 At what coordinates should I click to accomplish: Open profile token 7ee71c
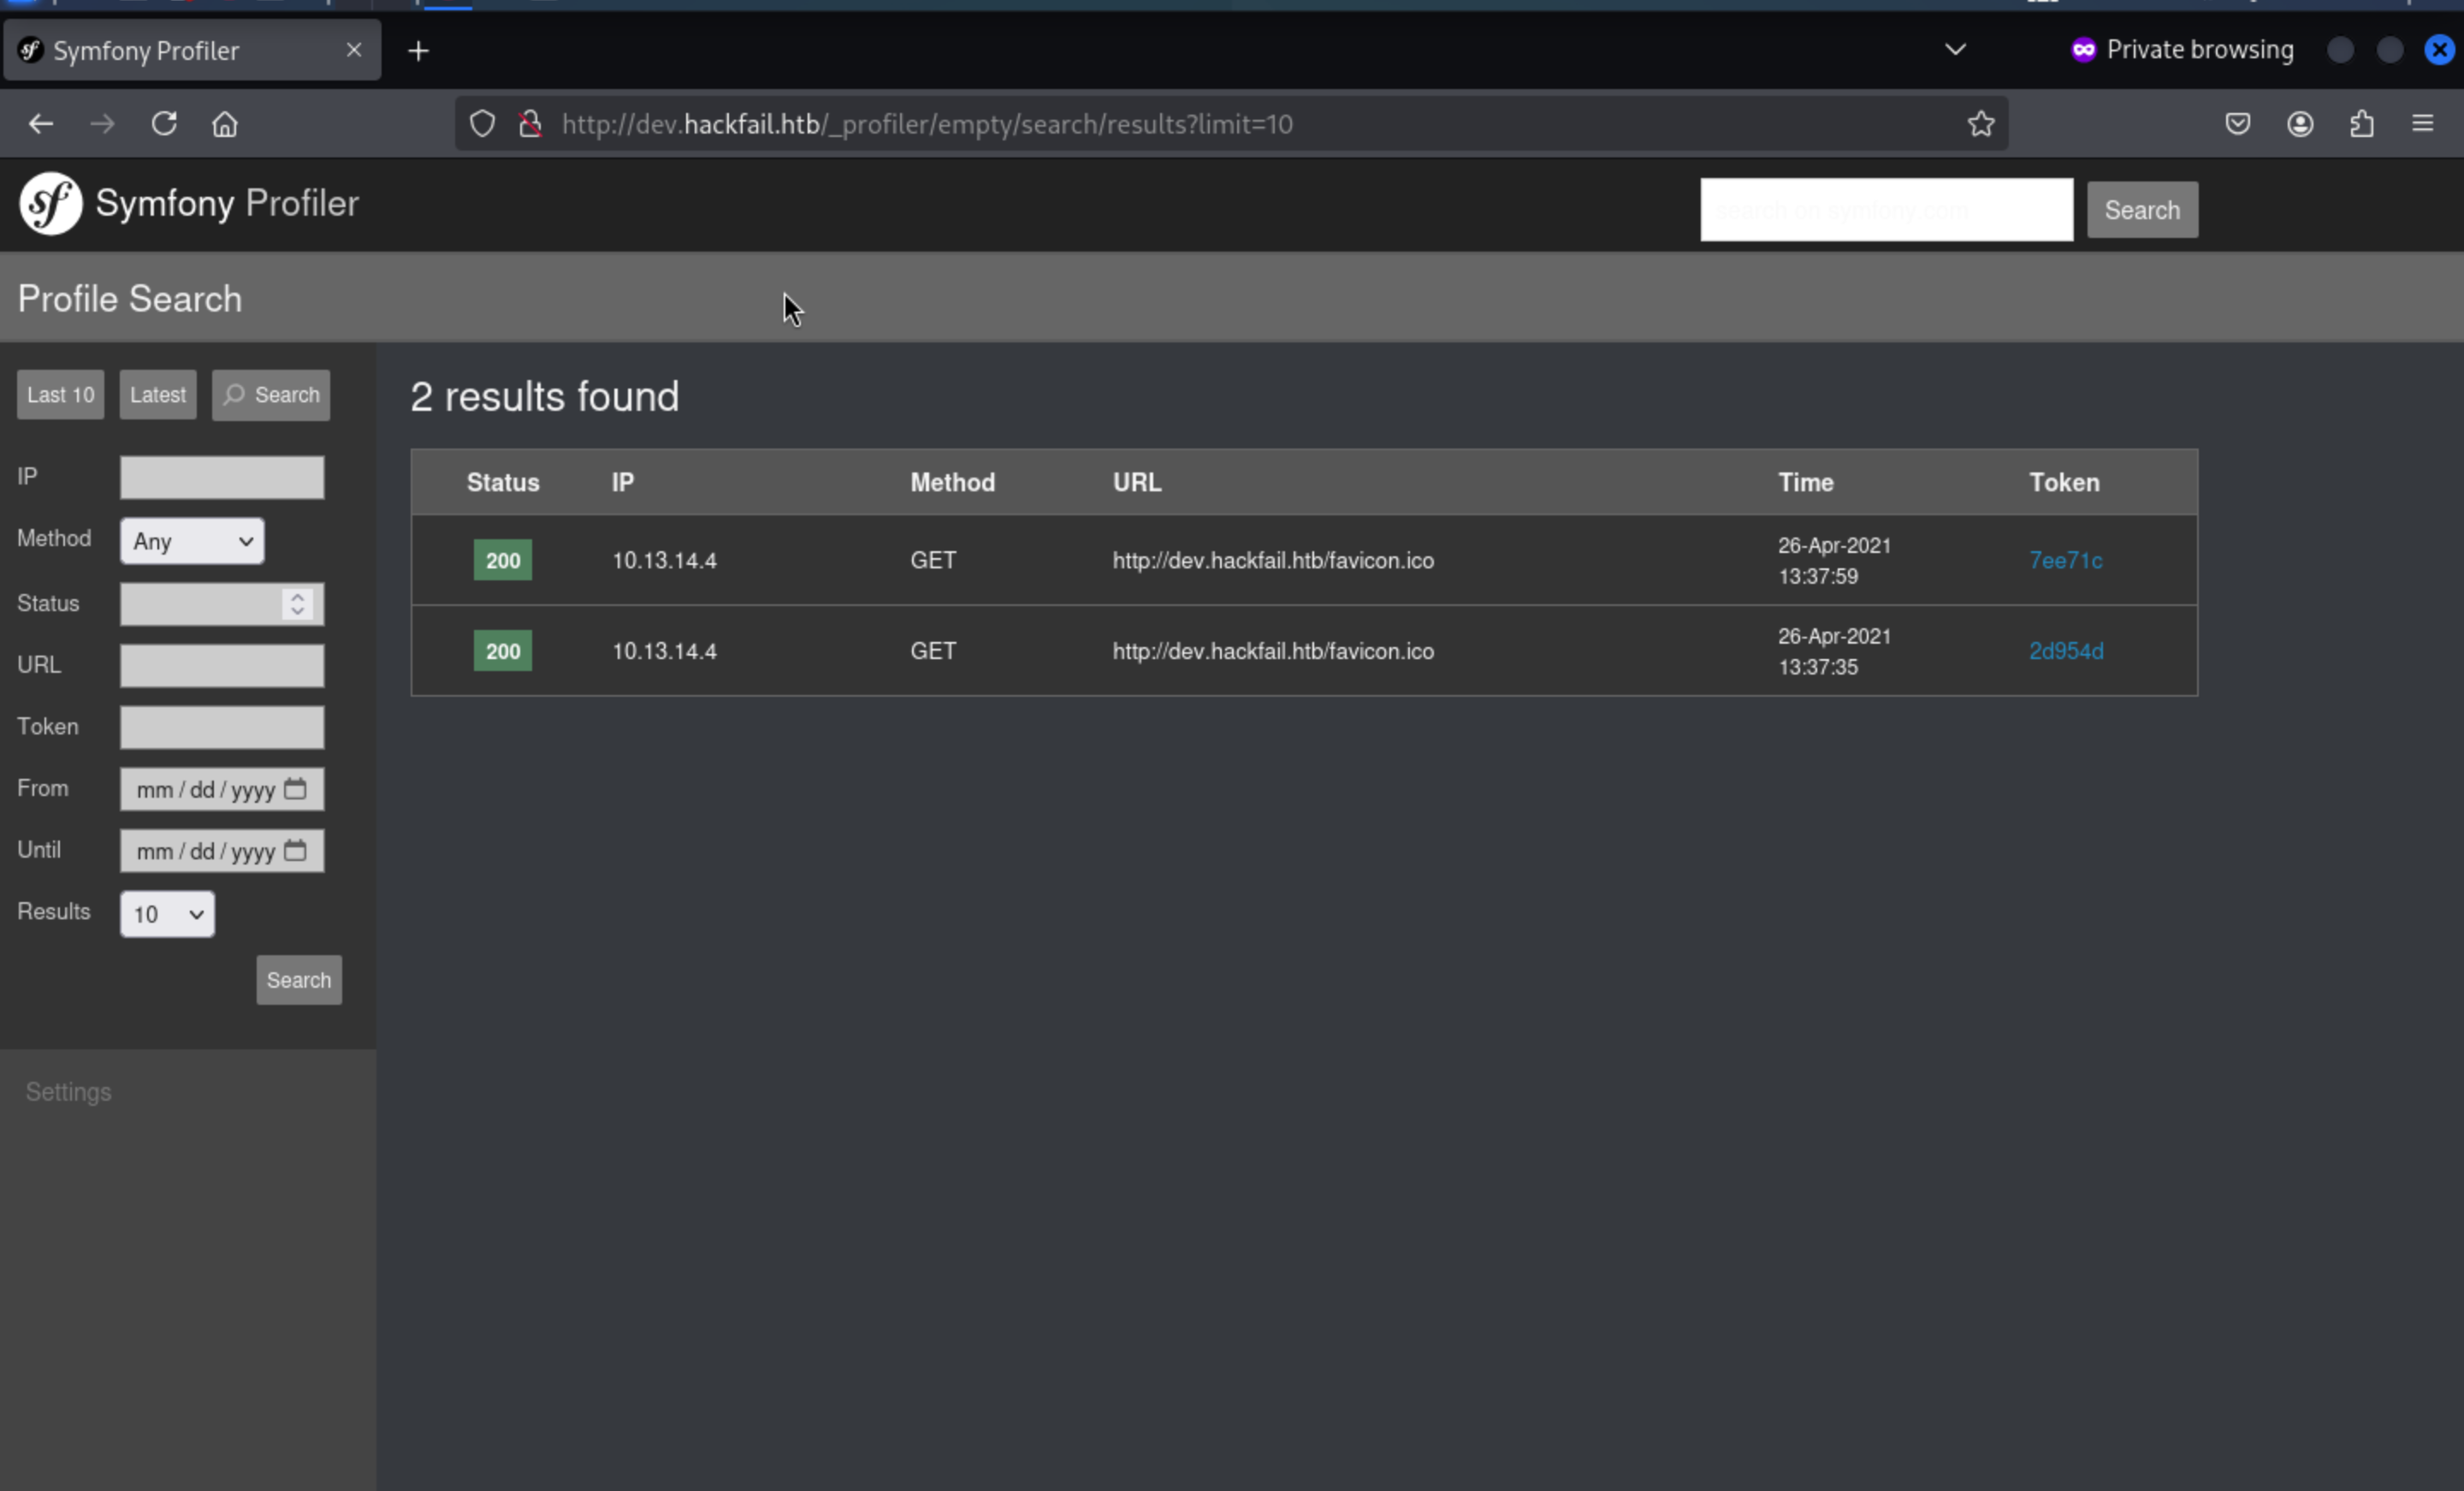2065,561
